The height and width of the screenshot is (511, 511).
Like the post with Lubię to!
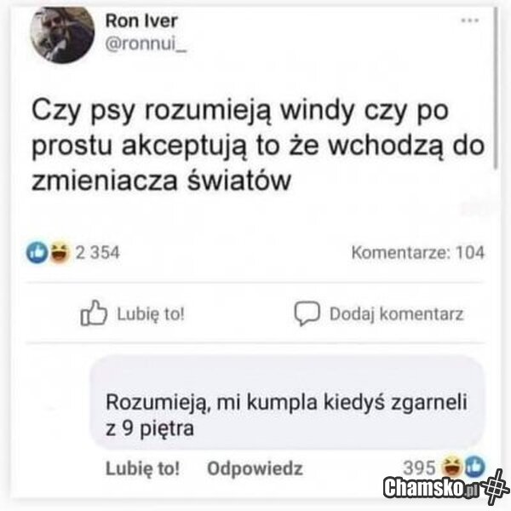click(x=151, y=314)
